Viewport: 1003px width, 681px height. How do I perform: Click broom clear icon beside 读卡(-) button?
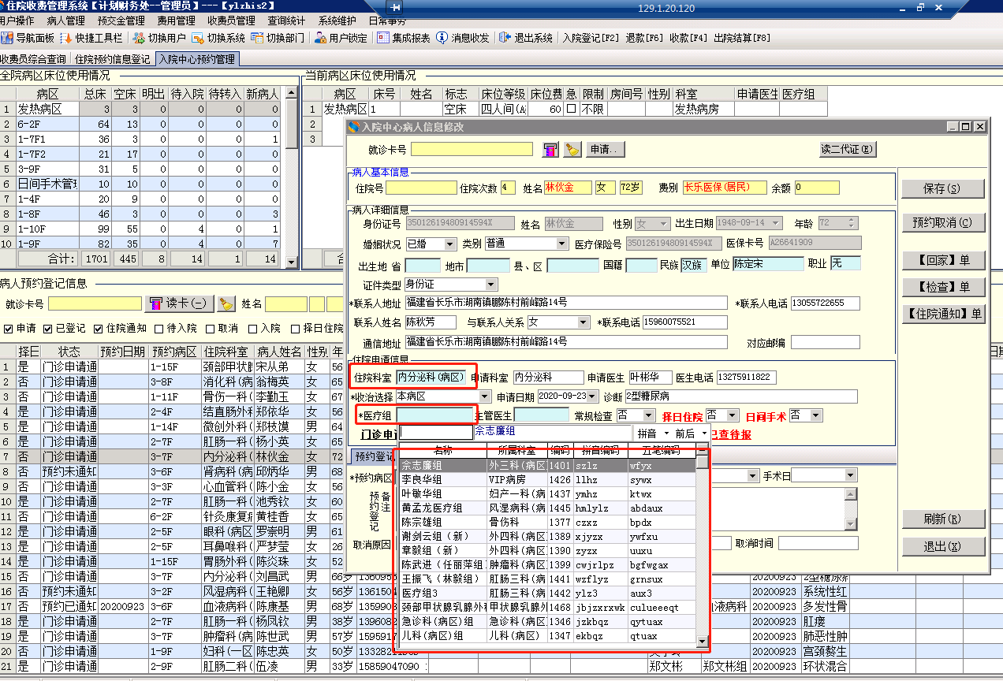[227, 303]
